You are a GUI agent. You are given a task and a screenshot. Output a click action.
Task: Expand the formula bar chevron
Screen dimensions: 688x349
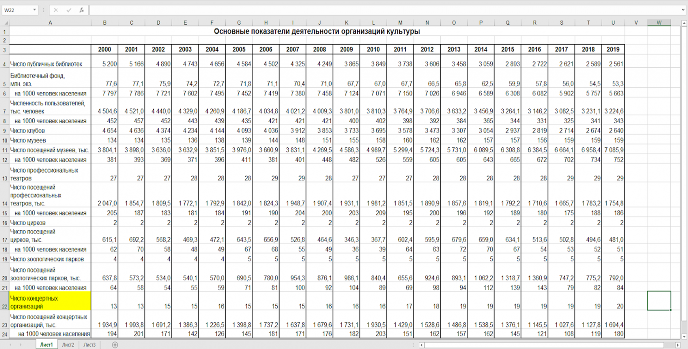pos(683,10)
